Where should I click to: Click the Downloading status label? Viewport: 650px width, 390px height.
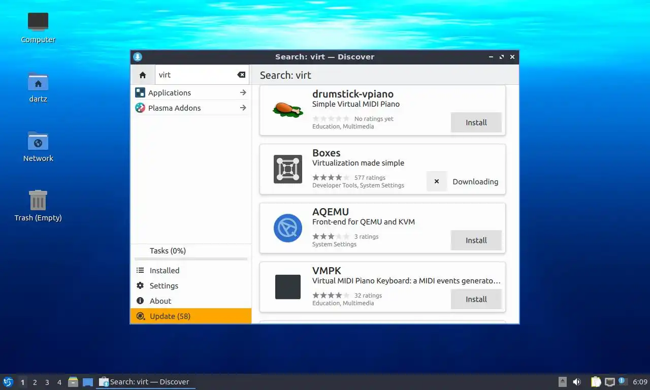(475, 182)
